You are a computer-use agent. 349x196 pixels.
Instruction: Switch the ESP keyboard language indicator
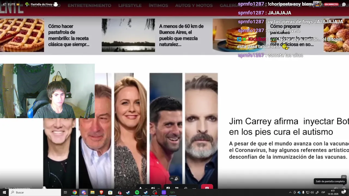[323, 192]
